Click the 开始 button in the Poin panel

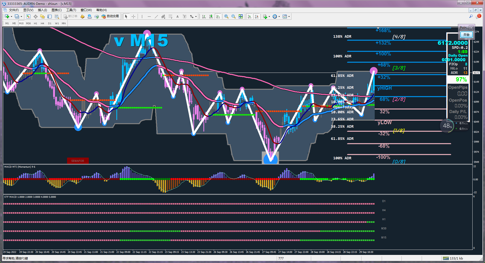coord(466,35)
